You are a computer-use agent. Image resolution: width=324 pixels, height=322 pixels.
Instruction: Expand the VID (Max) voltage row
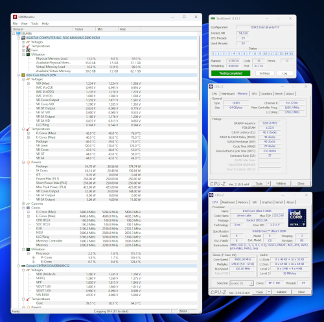pos(29,84)
